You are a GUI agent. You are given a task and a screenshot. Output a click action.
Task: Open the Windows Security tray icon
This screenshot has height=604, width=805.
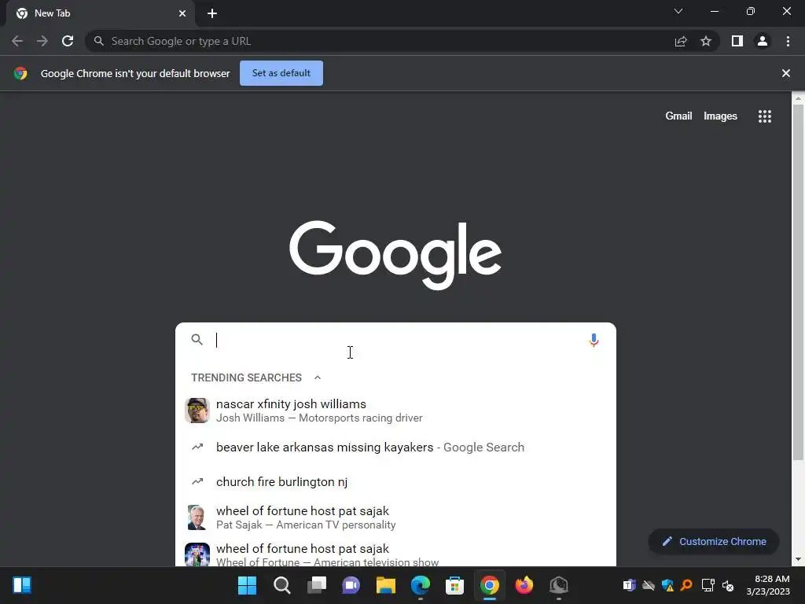(x=668, y=585)
